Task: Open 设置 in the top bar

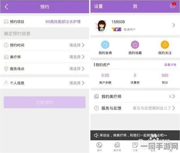Action: tap(98, 6)
